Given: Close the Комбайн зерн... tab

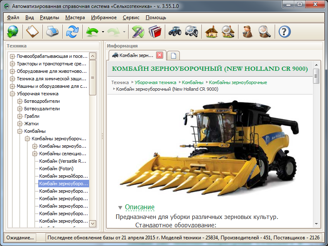Looking at the screenshot, I should (x=159, y=55).
